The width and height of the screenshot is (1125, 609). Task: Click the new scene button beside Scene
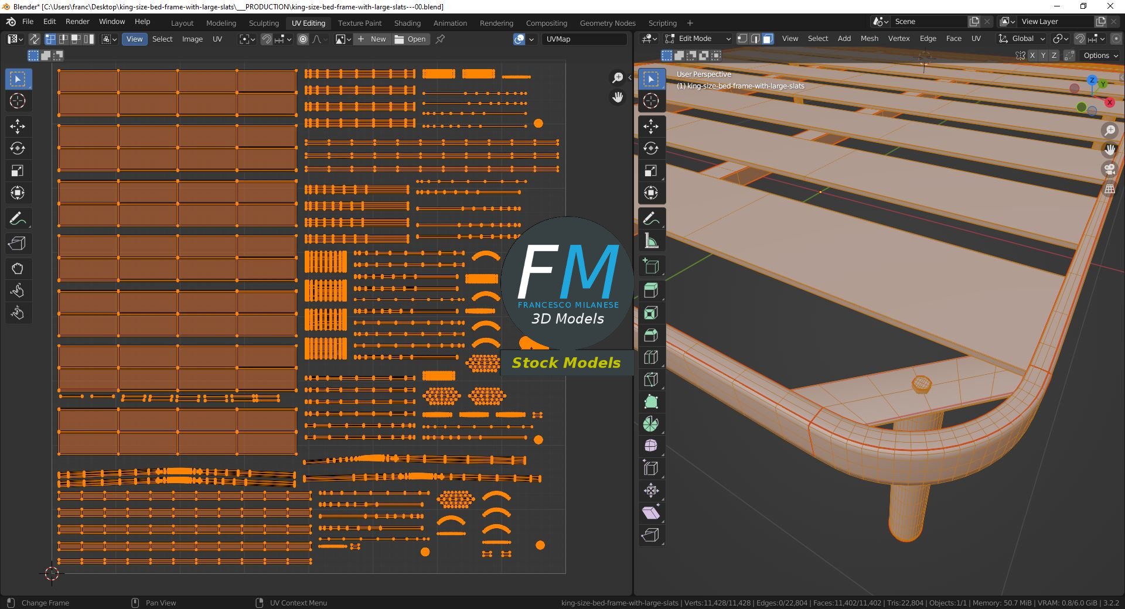pyautogui.click(x=974, y=22)
